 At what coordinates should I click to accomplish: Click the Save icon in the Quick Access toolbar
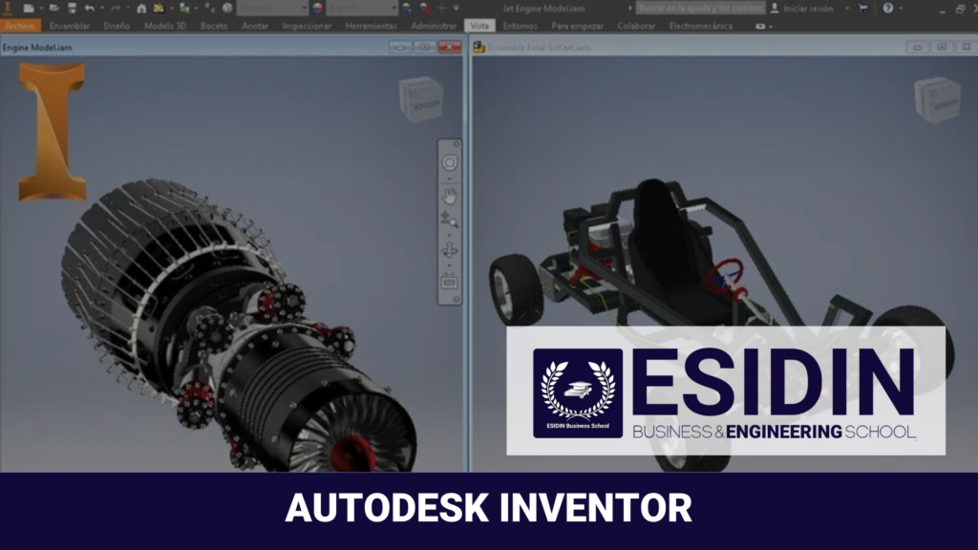click(72, 8)
